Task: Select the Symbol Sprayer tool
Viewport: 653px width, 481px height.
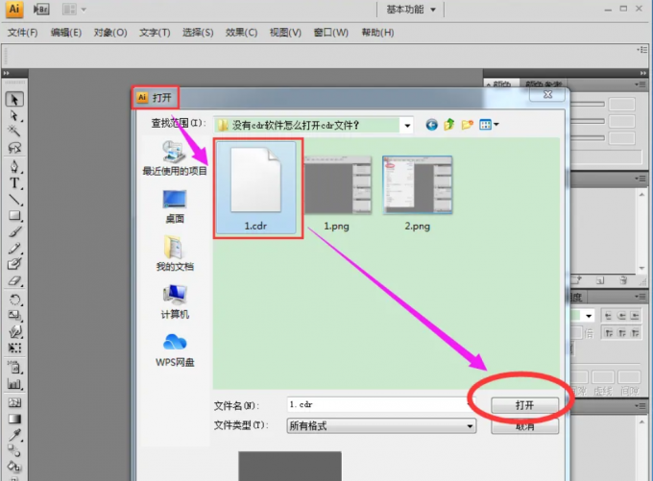Action: [14, 368]
